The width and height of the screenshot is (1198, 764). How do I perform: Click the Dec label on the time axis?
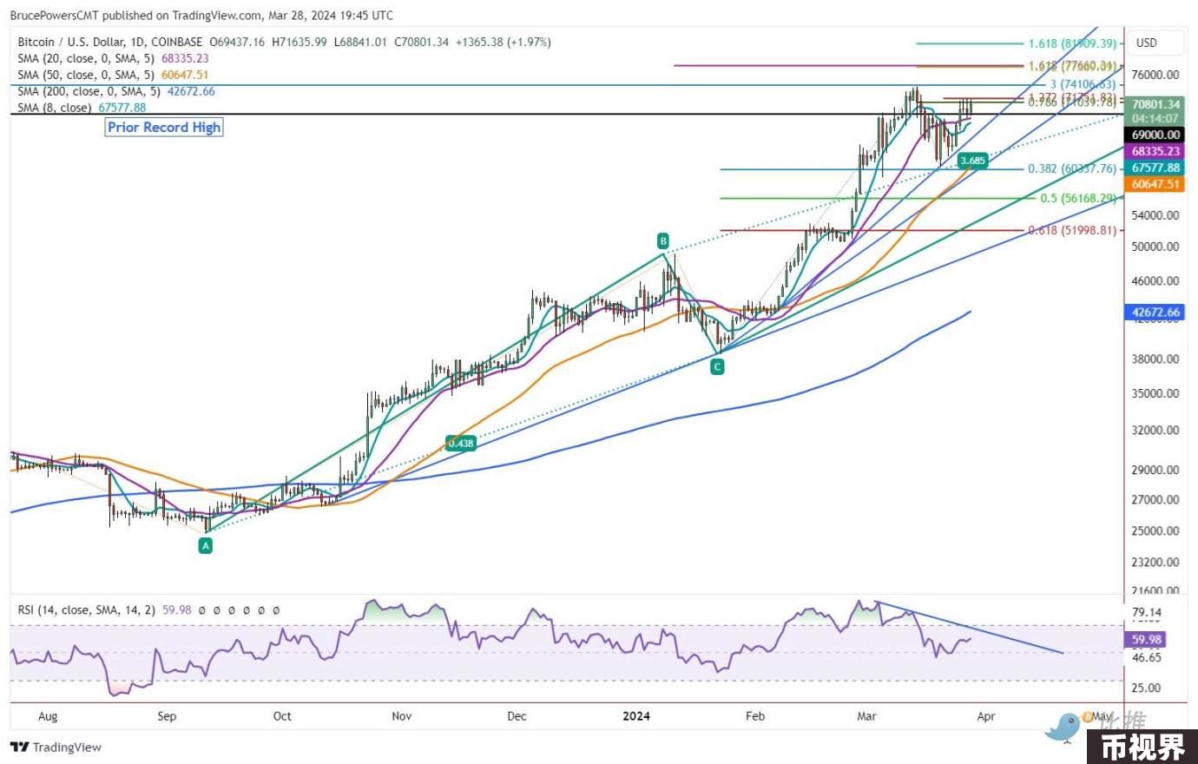(517, 716)
